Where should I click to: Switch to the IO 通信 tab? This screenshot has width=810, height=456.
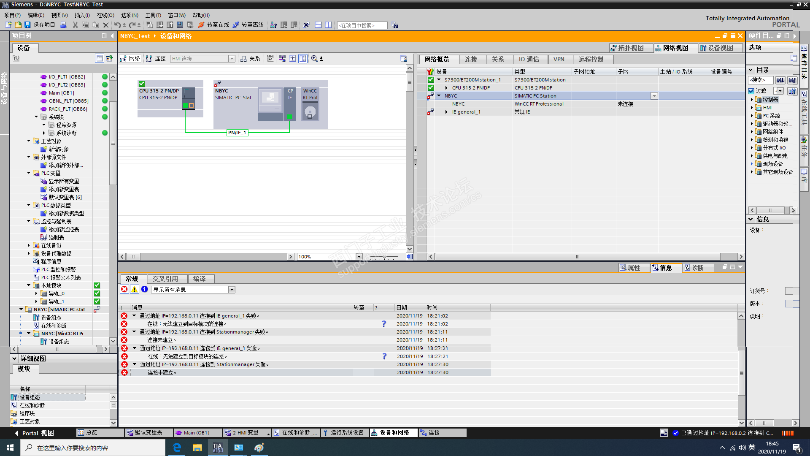529,59
